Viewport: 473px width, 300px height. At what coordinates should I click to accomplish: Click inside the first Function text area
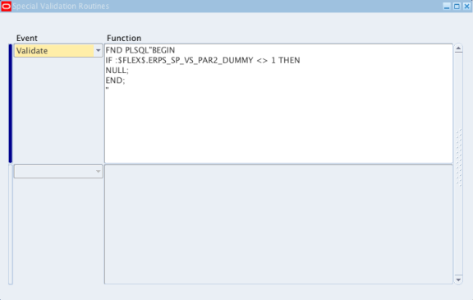(x=278, y=104)
